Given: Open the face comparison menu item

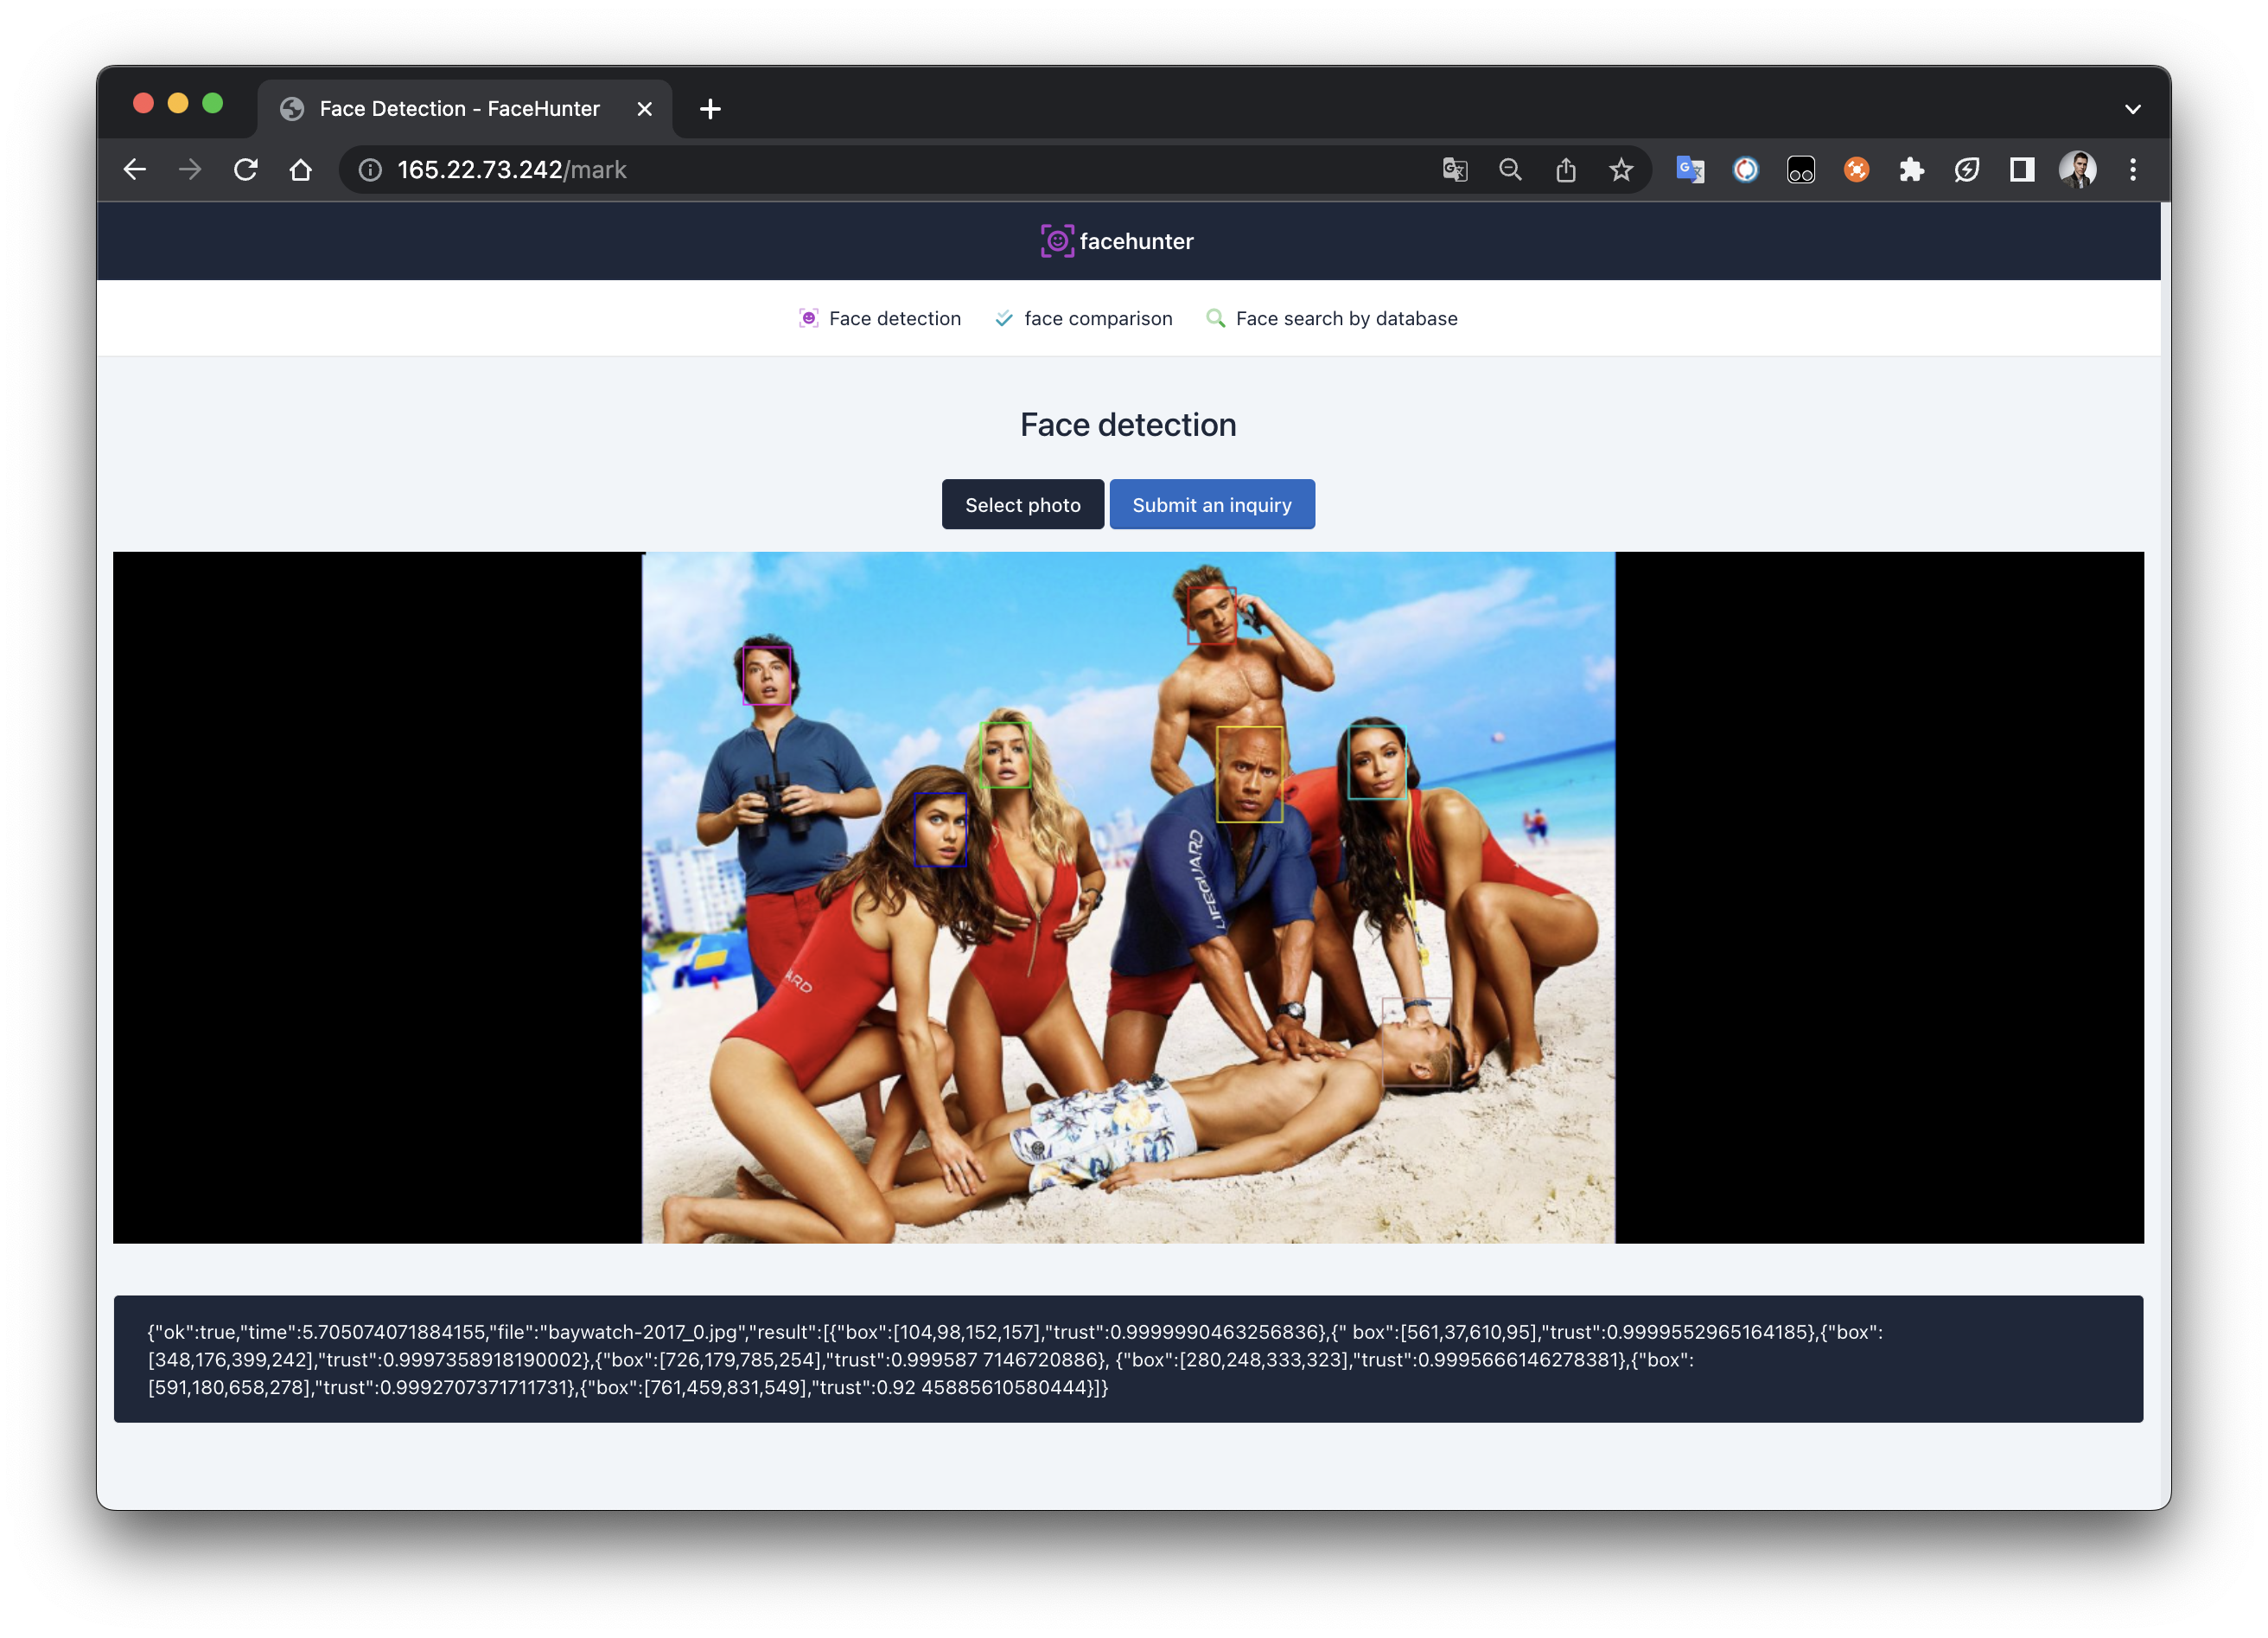Looking at the screenshot, I should coord(1084,318).
